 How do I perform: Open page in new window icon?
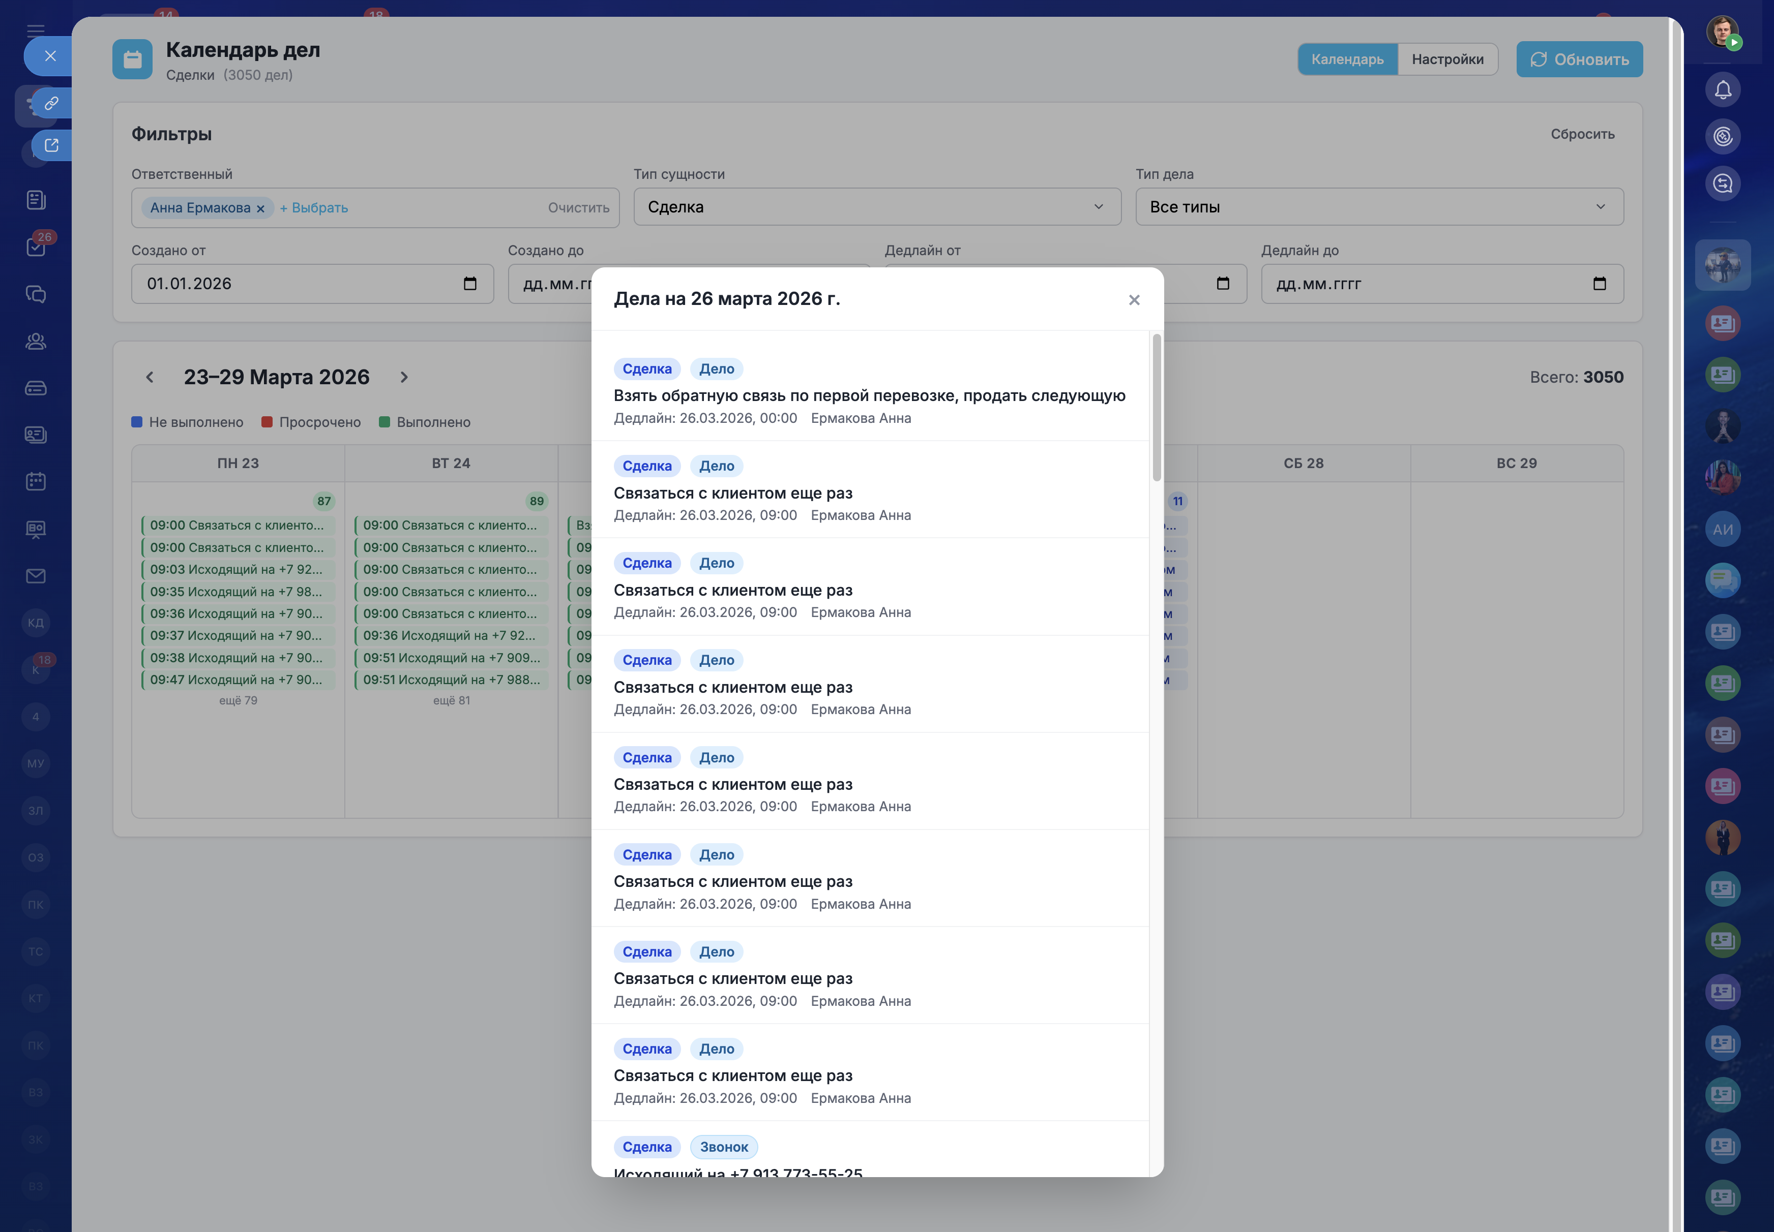point(52,145)
